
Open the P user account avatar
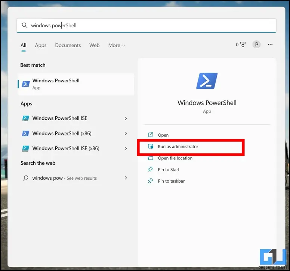[256, 45]
